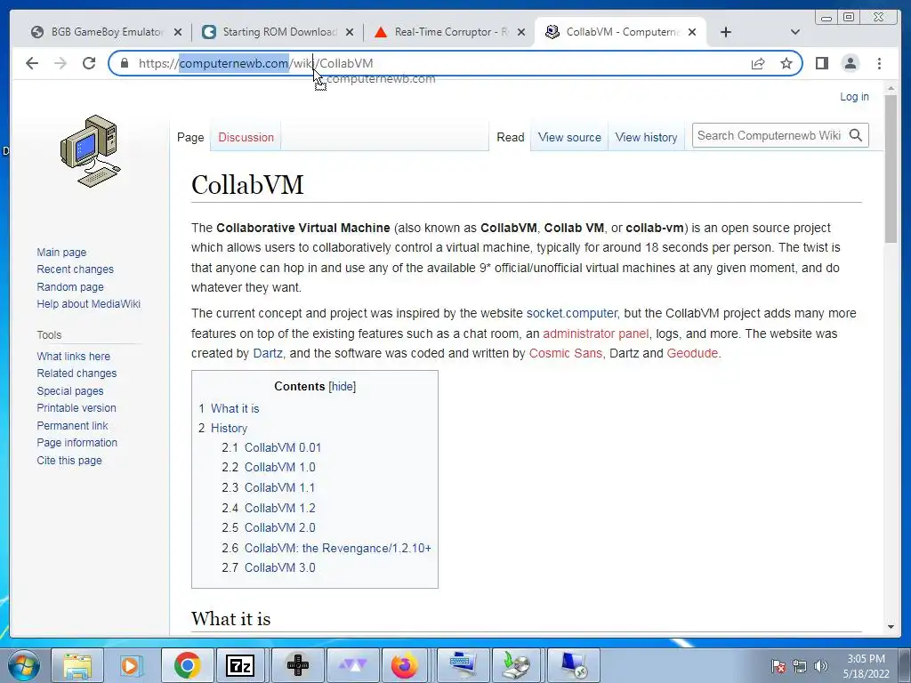Open Special pages link
The image size is (911, 683).
[x=70, y=391]
